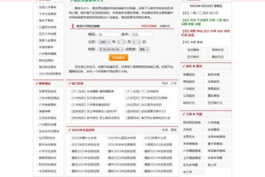Open 十年大运查询 in the left sidebar

pos(48,14)
